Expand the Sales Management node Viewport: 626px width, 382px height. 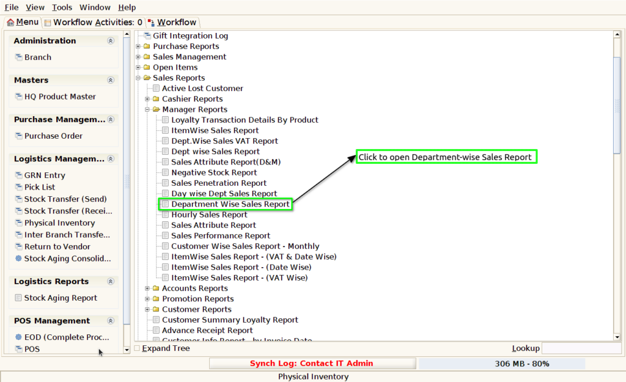(138, 57)
